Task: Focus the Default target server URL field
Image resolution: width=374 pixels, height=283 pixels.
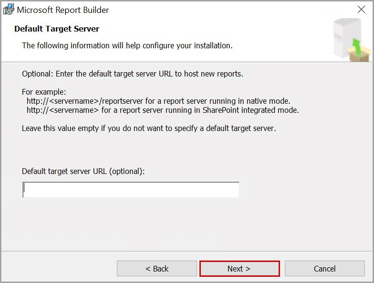Action: 131,190
